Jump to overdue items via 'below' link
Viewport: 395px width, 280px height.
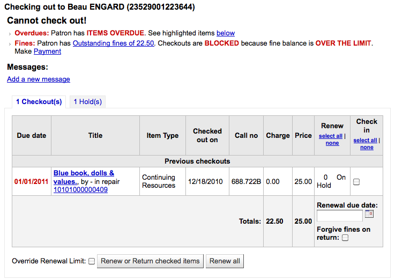tap(226, 33)
